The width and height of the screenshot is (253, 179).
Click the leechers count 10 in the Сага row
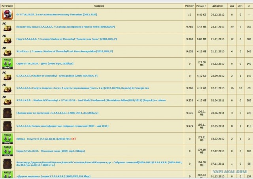(x=240, y=88)
